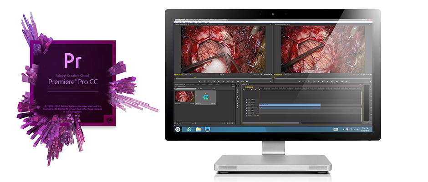Image resolution: width=428 pixels, height=182 pixels.
Task: Open the Sequence menu
Action: coord(188,22)
